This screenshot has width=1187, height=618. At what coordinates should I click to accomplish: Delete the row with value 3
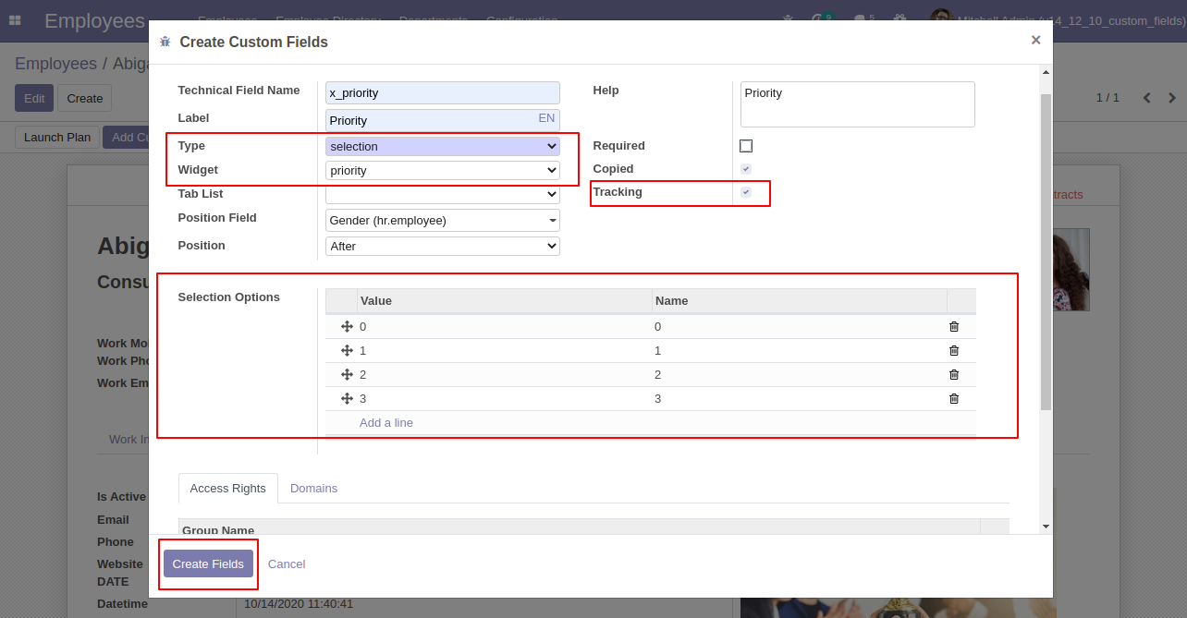point(954,399)
